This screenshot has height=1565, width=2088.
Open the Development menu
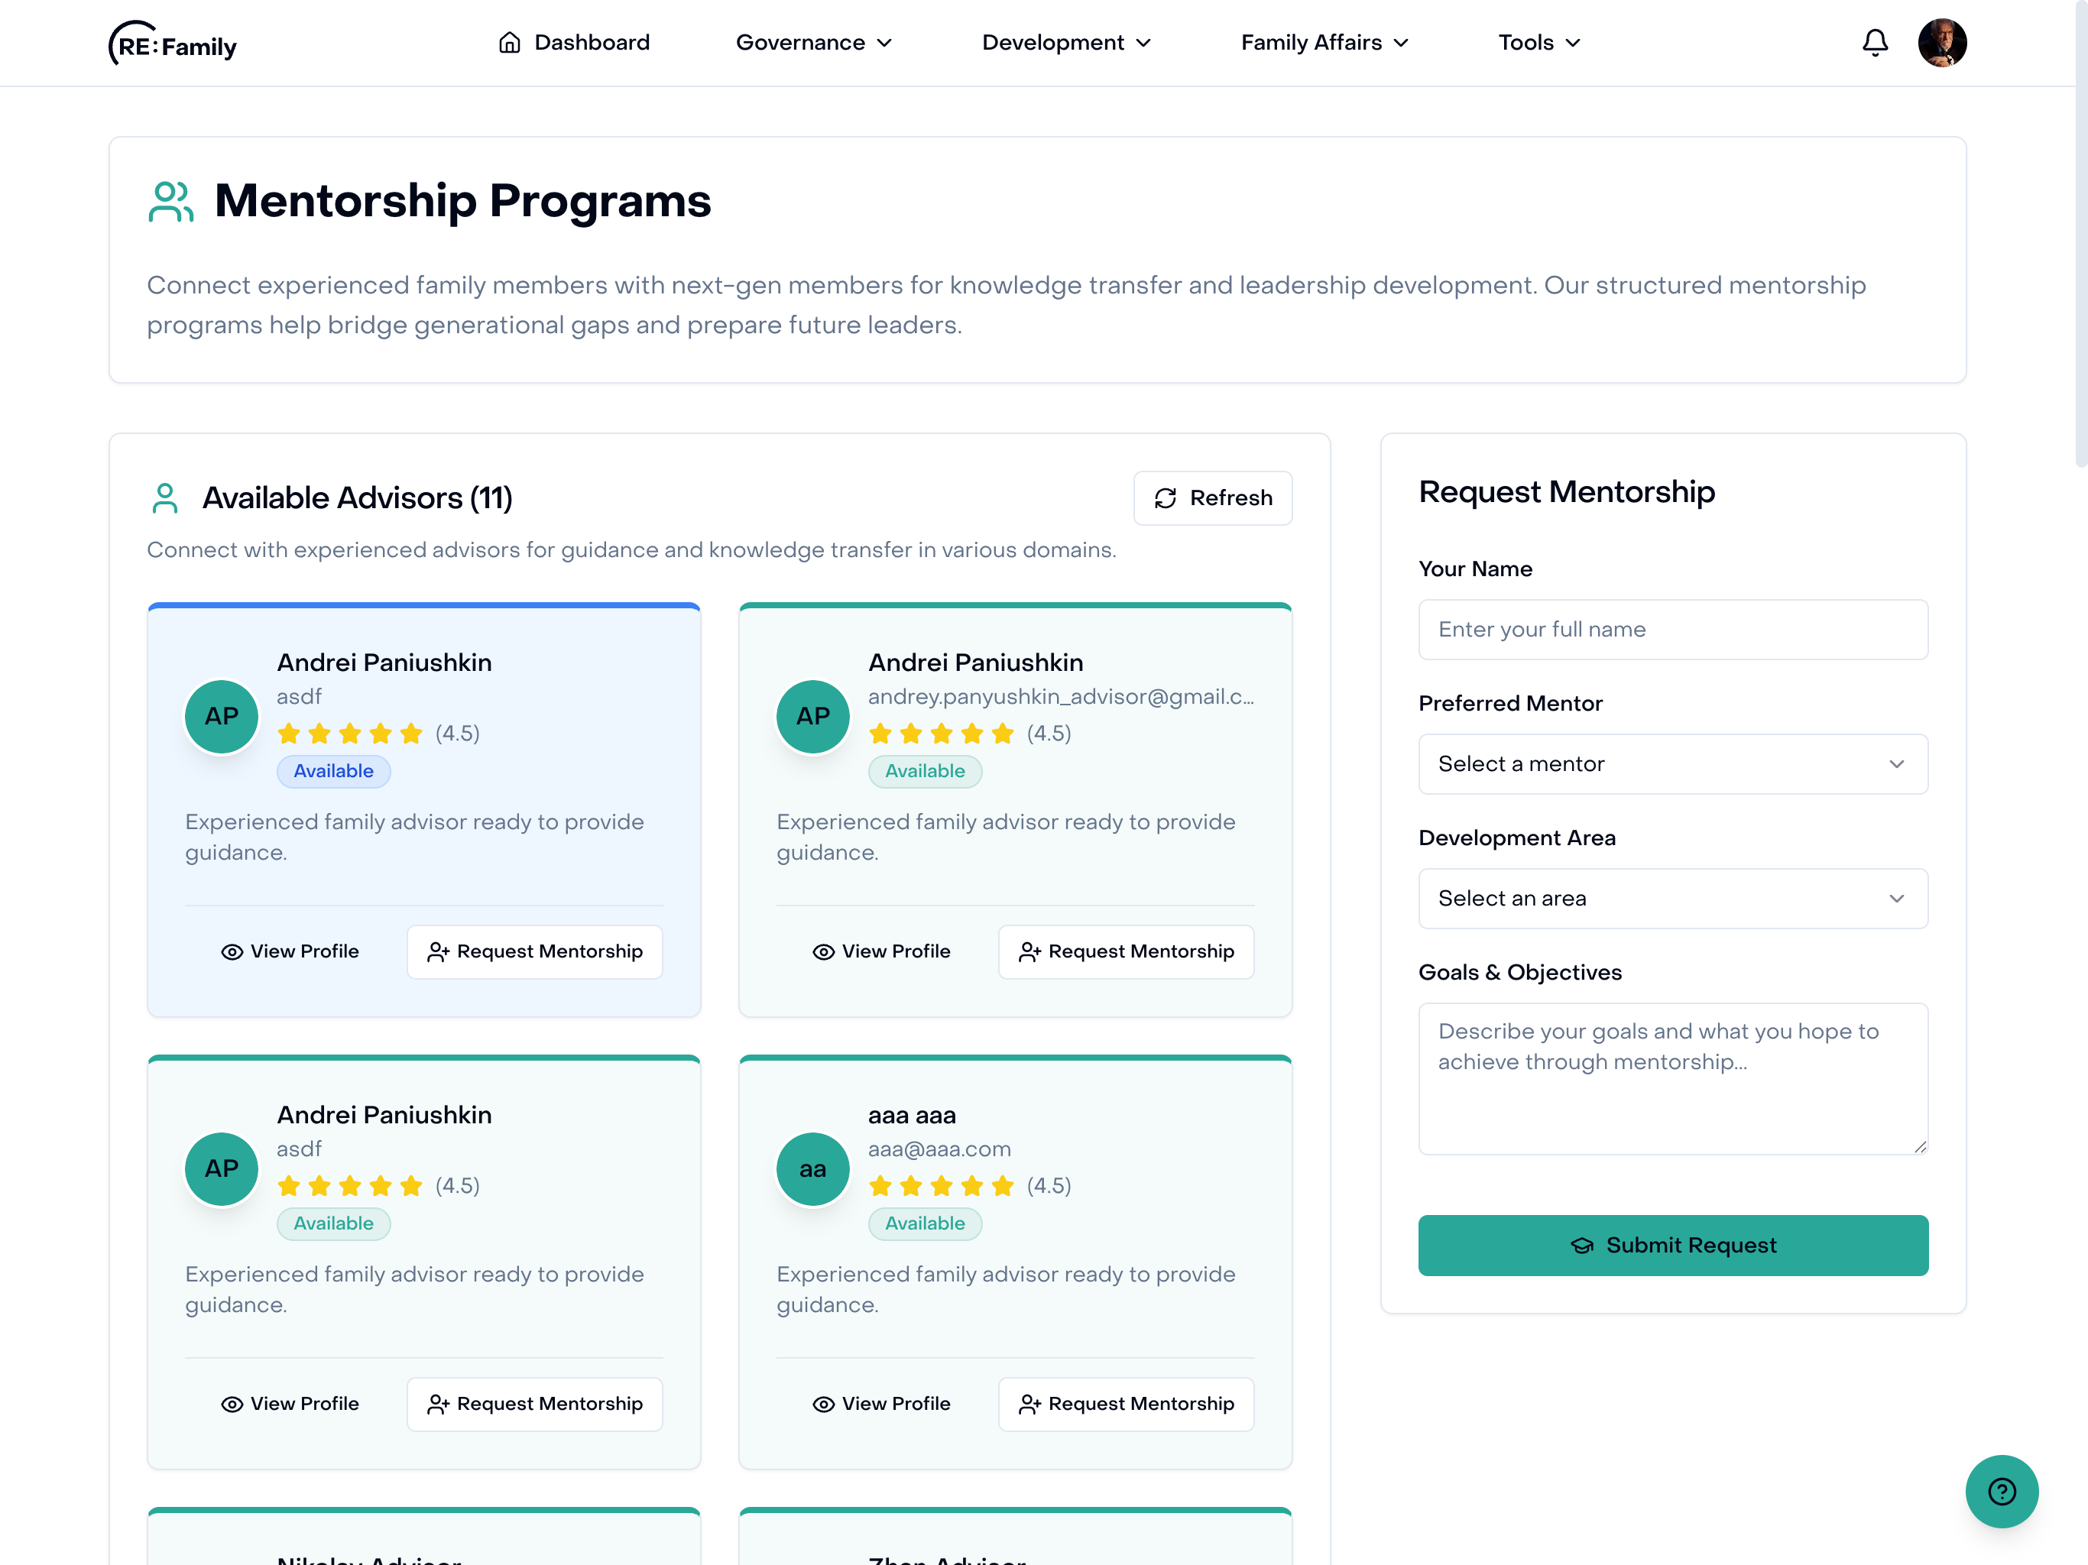pos(1067,43)
